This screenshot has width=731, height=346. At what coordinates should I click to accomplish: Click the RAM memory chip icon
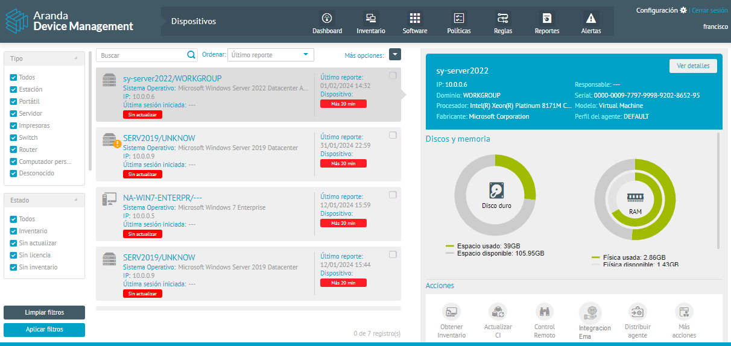click(x=635, y=197)
